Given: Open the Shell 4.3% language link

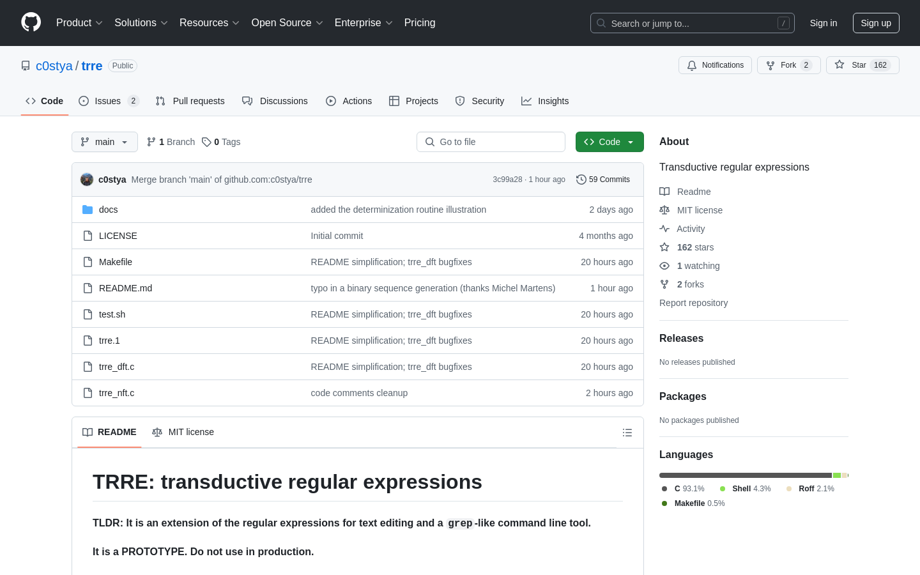Looking at the screenshot, I should click(745, 489).
